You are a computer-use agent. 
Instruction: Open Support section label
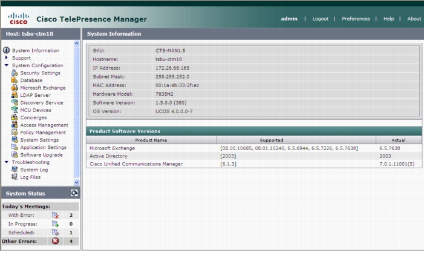click(x=21, y=58)
